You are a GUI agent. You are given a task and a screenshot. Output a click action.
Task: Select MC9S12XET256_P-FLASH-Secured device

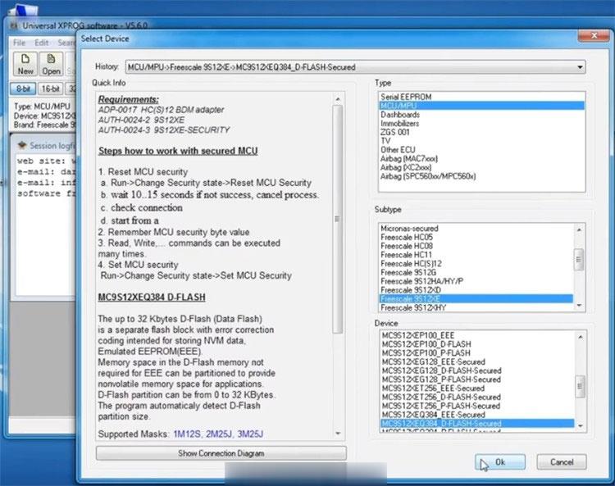[x=477, y=406]
